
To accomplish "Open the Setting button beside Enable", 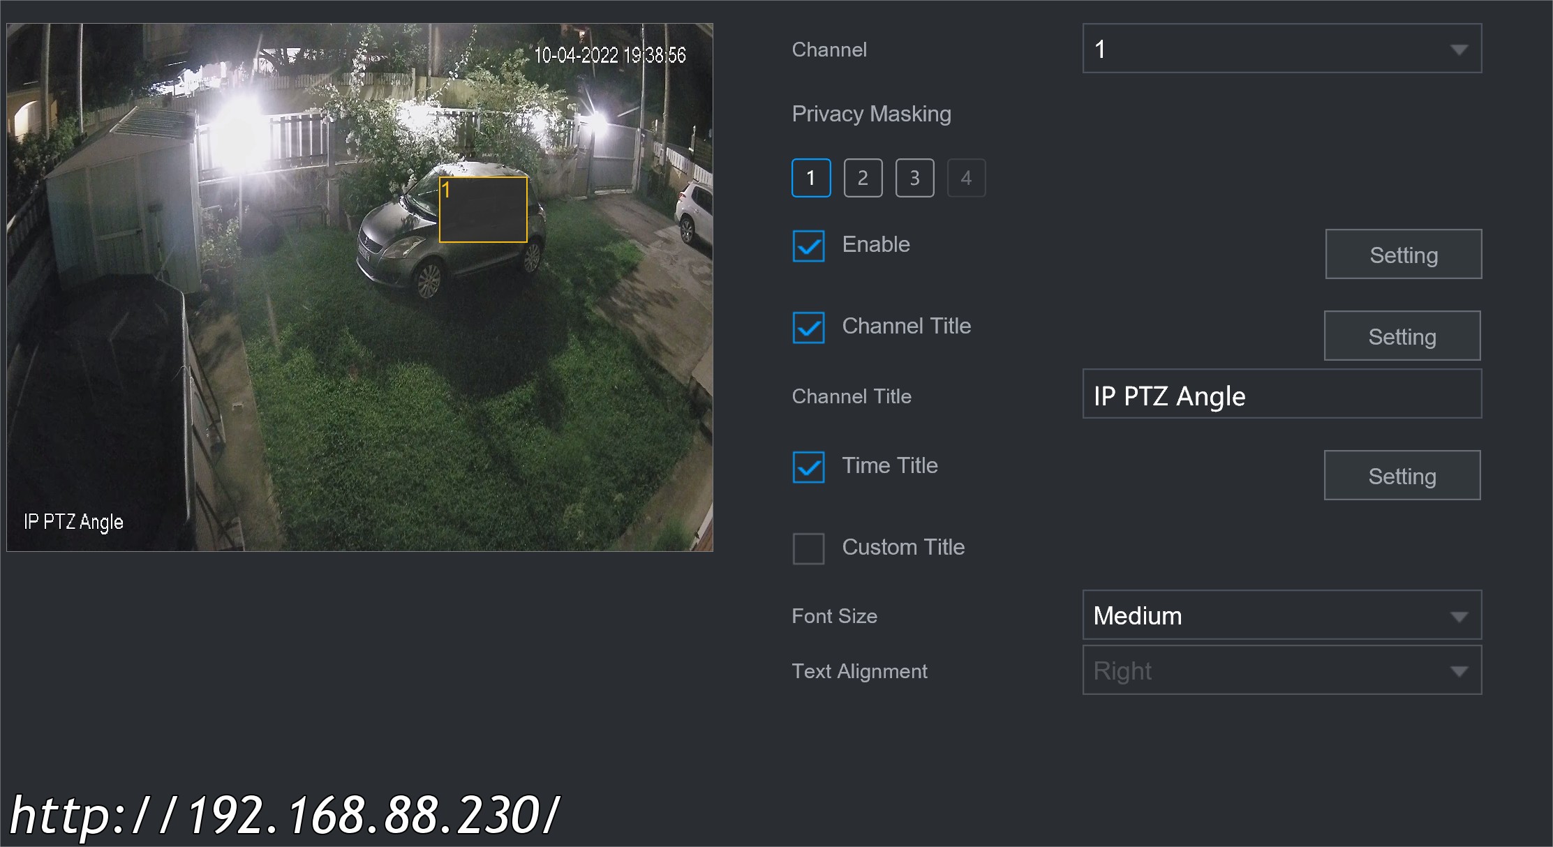I will tap(1404, 254).
